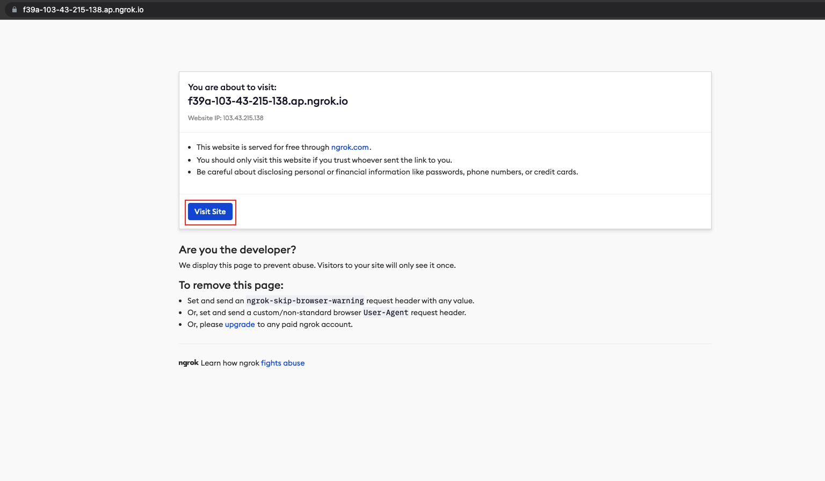Click the large ngrok.io hostname in the card
The image size is (825, 481).
pyautogui.click(x=267, y=101)
